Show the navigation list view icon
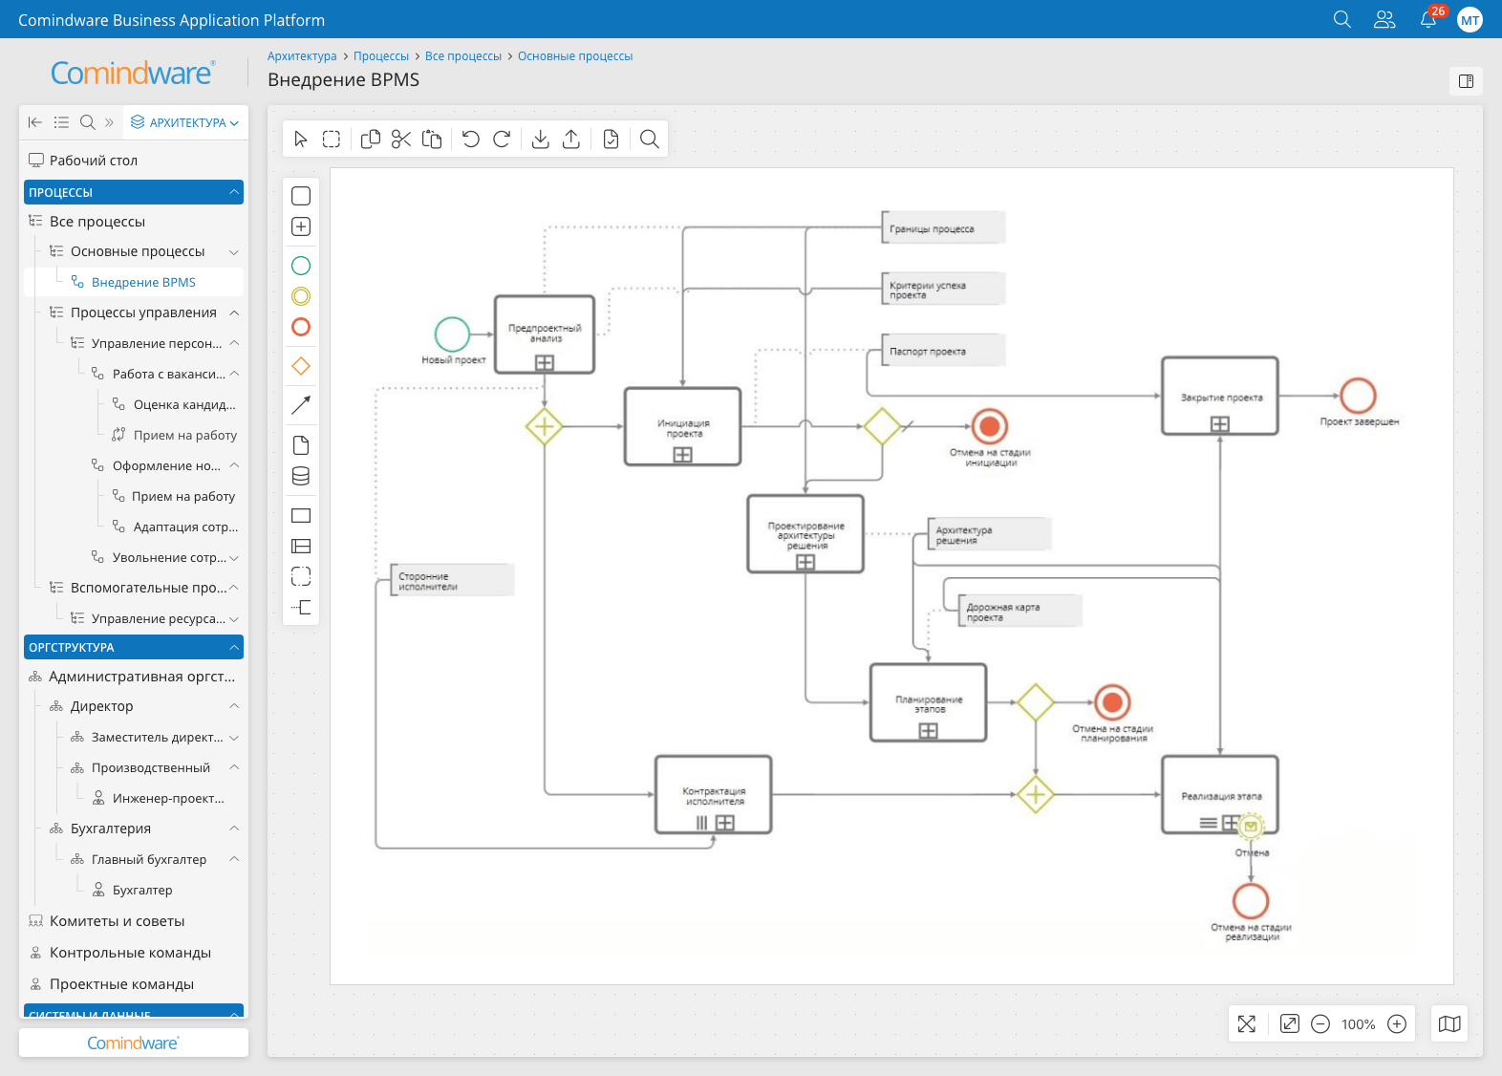 point(61,122)
